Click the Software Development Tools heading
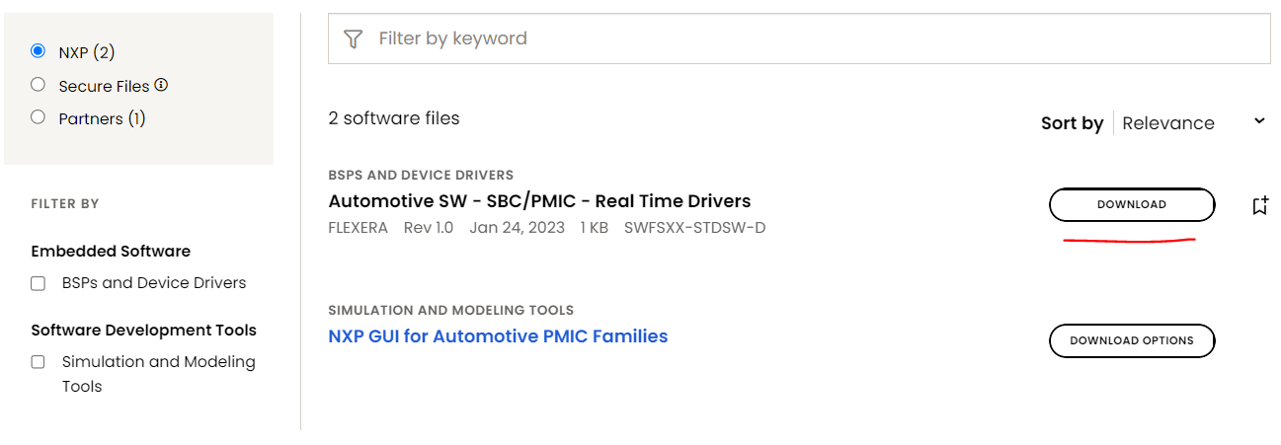 (x=143, y=331)
